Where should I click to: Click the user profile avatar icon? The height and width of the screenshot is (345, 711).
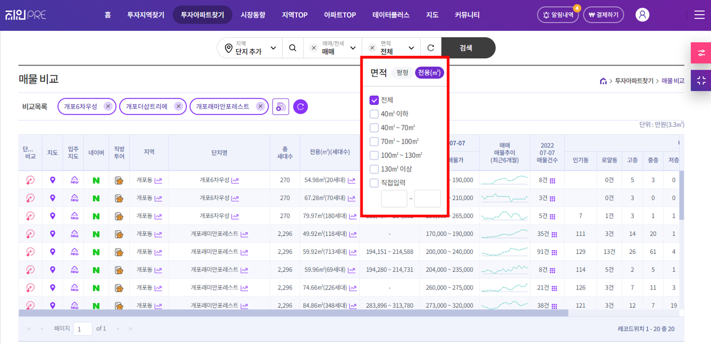(642, 15)
